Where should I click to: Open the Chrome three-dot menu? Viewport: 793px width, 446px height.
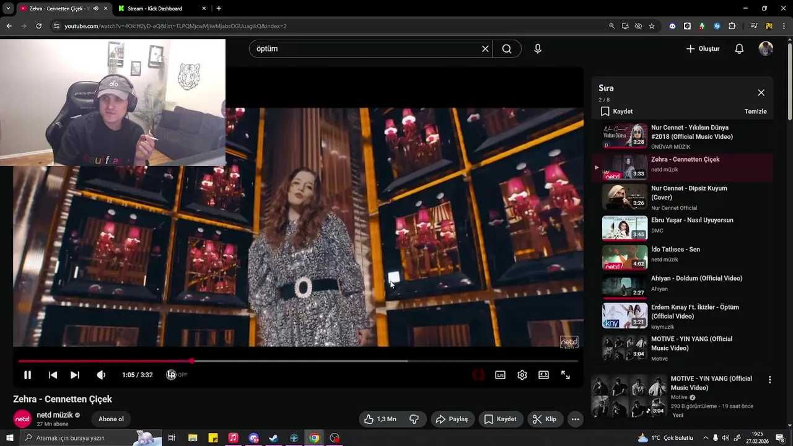(x=784, y=26)
